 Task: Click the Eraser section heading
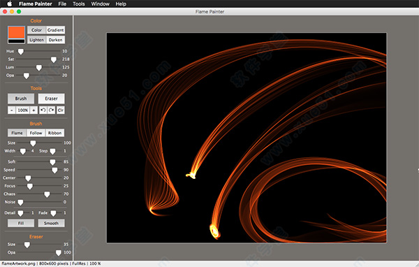(x=36, y=237)
